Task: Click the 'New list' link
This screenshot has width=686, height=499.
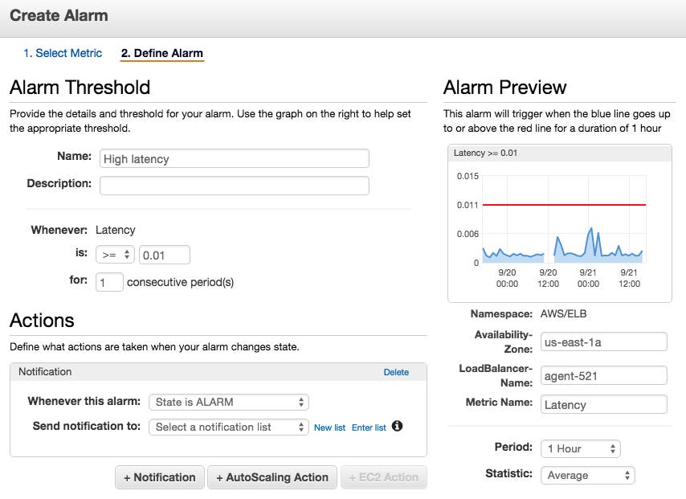Action: [x=329, y=427]
